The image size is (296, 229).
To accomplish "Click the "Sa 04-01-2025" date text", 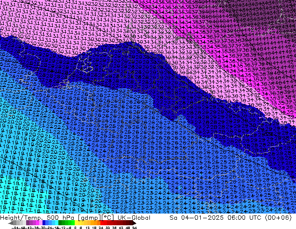I will 197,218.
